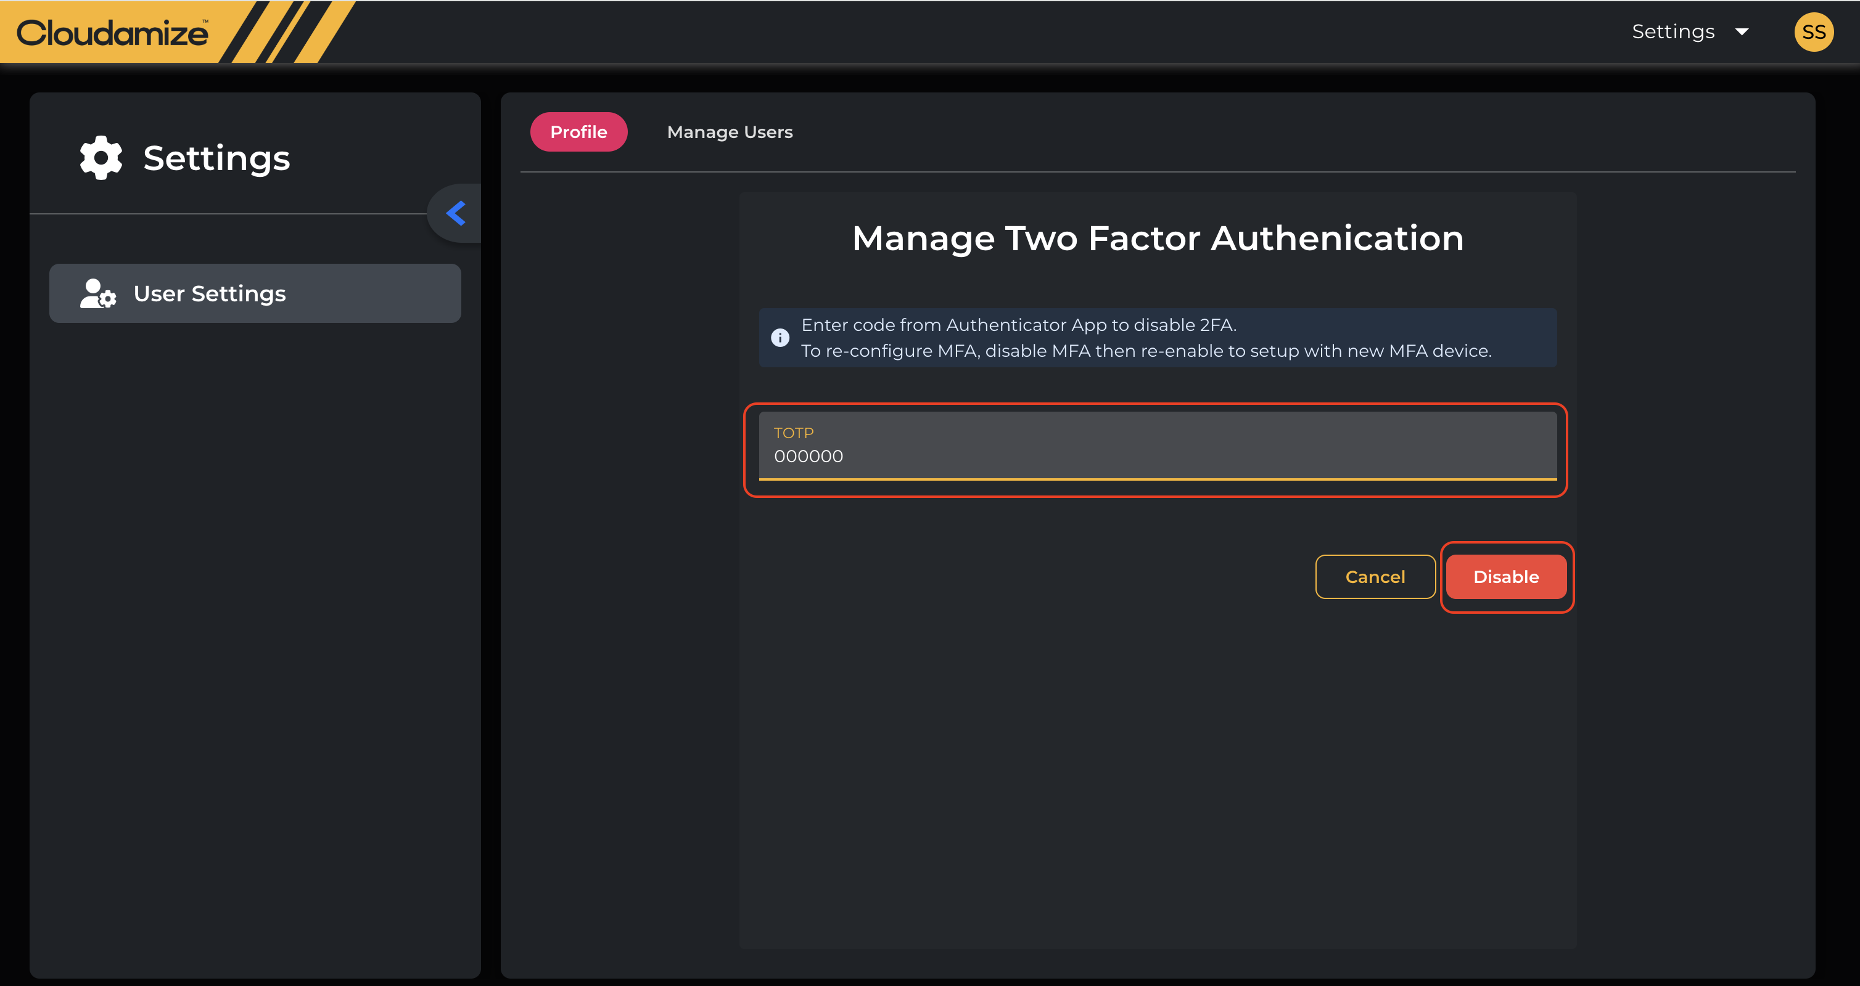Click the 're-configure MFA' notice line
Image resolution: width=1860 pixels, height=986 pixels.
pos(1145,351)
